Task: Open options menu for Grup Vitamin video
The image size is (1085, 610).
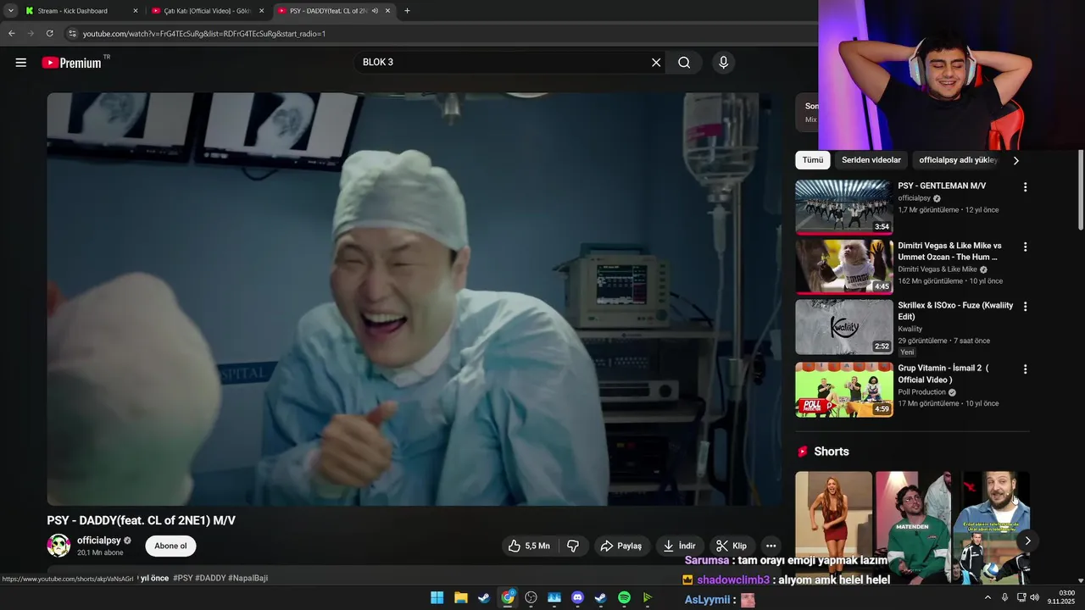Action: pos(1025,369)
